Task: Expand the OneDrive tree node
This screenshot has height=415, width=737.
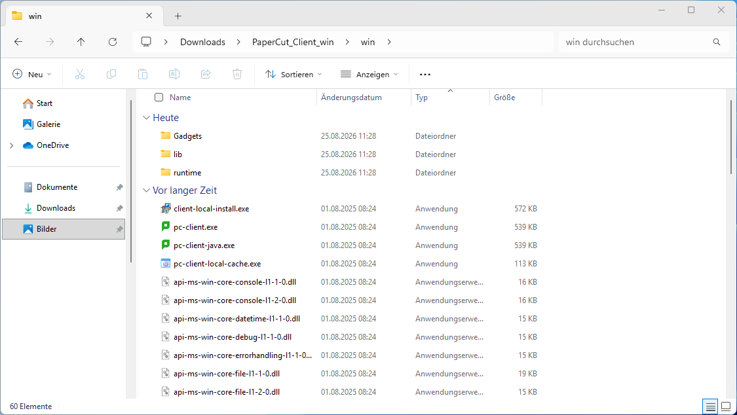Action: pyautogui.click(x=12, y=145)
